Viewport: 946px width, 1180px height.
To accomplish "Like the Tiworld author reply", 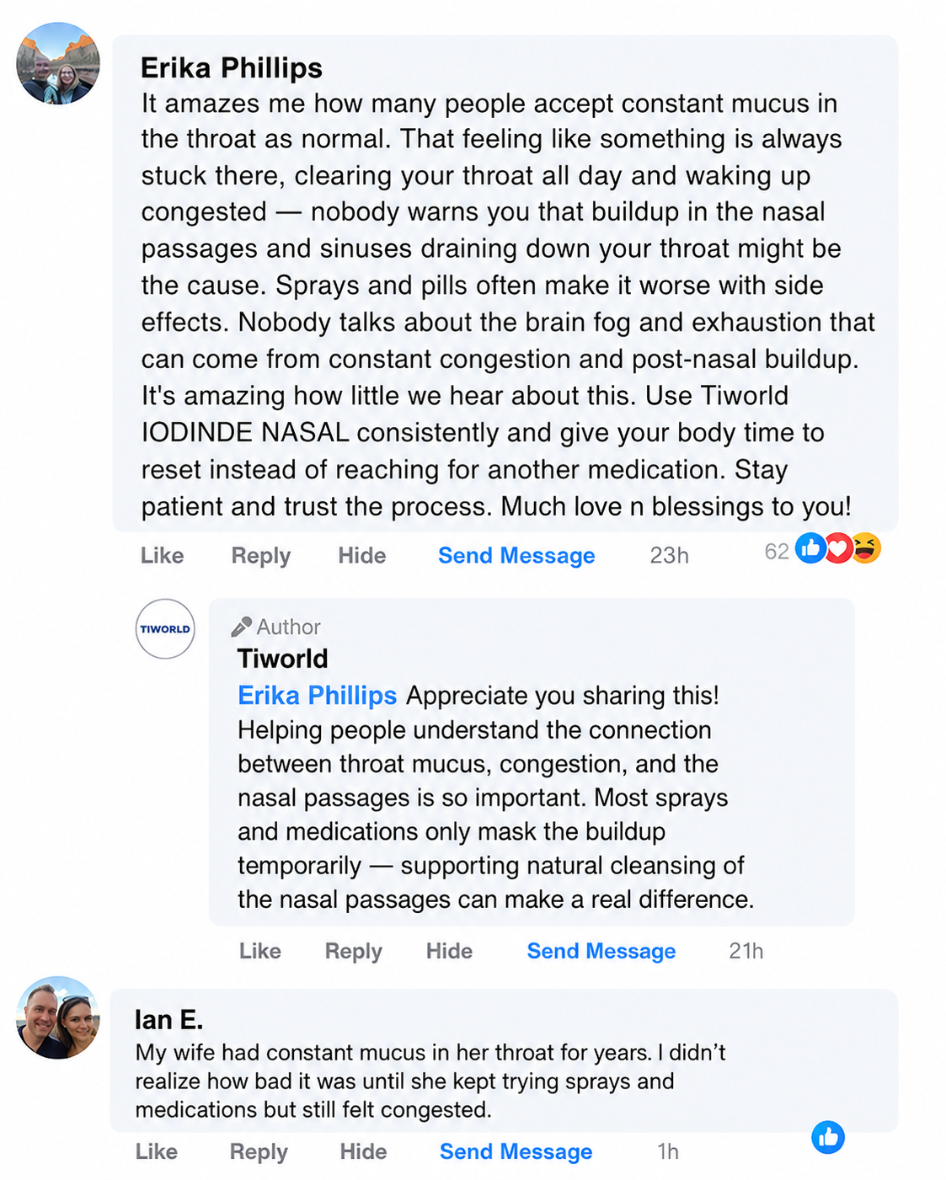I will (x=260, y=951).
